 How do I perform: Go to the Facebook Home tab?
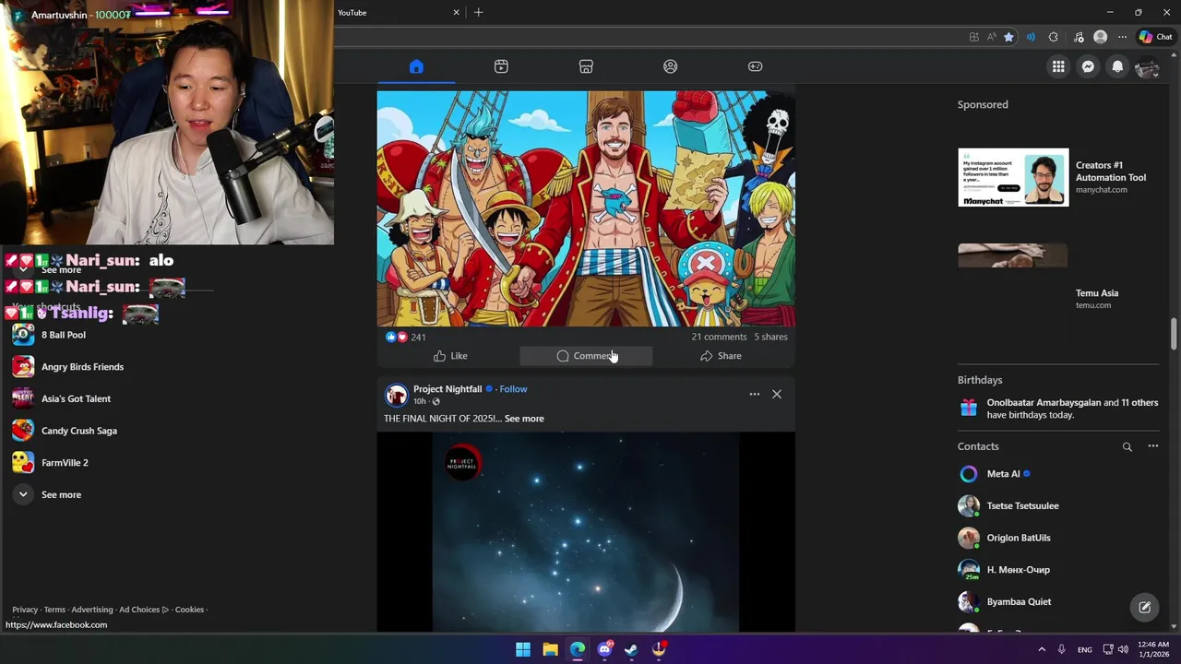(416, 66)
